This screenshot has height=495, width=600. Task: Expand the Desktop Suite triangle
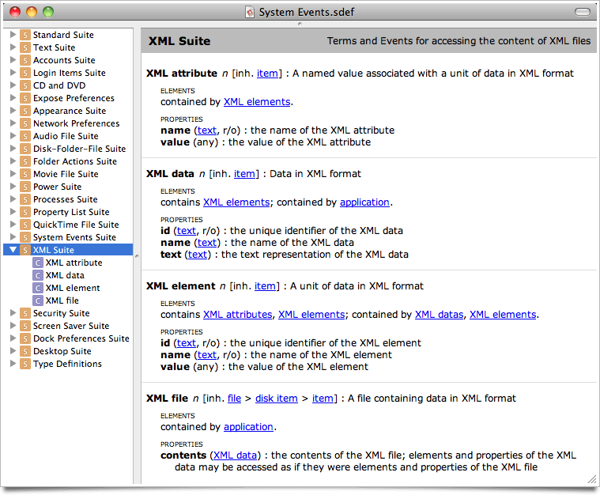point(13,351)
